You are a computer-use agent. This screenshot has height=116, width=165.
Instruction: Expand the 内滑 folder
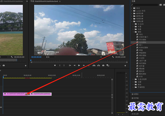pyautogui.click(x=133, y=27)
